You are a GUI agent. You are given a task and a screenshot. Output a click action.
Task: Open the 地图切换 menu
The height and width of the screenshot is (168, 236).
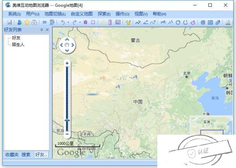coord(55,14)
